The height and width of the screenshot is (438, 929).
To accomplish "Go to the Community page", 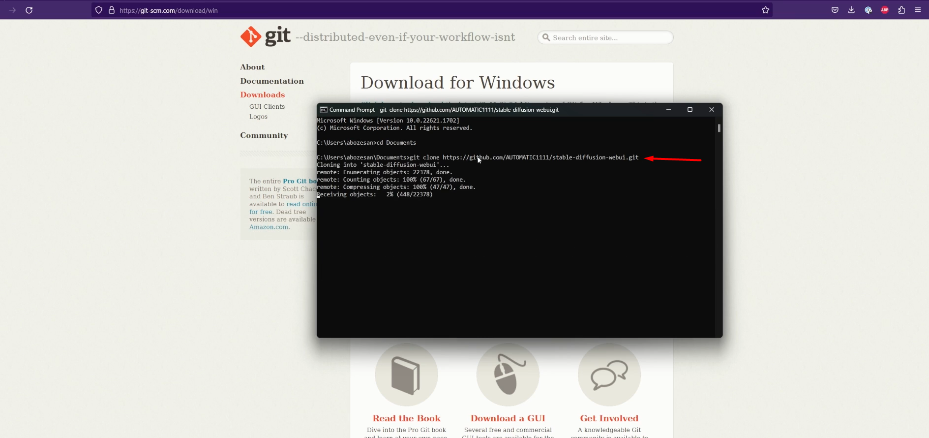I will [264, 135].
